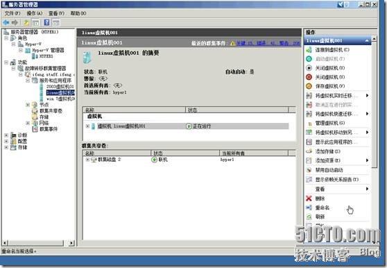Click the tree pane horizontal scroll right arrow
Screen dimensions: 387x268
click(x=71, y=243)
